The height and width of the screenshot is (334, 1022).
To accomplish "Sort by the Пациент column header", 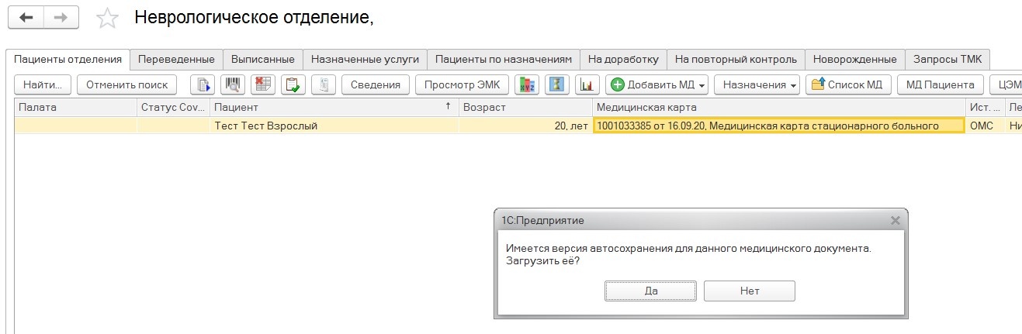I will [x=334, y=107].
